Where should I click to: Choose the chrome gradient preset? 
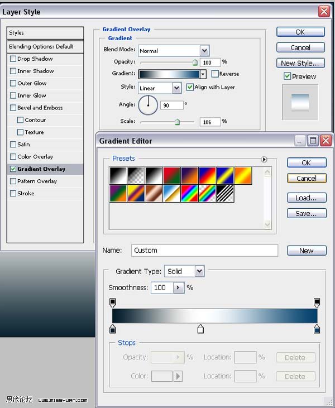click(x=171, y=193)
